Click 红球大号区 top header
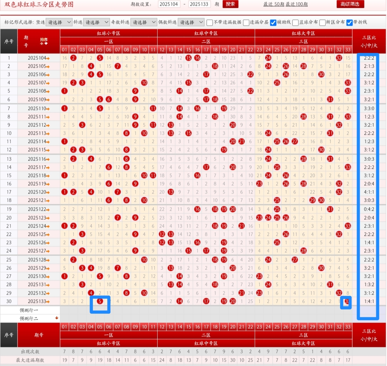 point(304,33)
